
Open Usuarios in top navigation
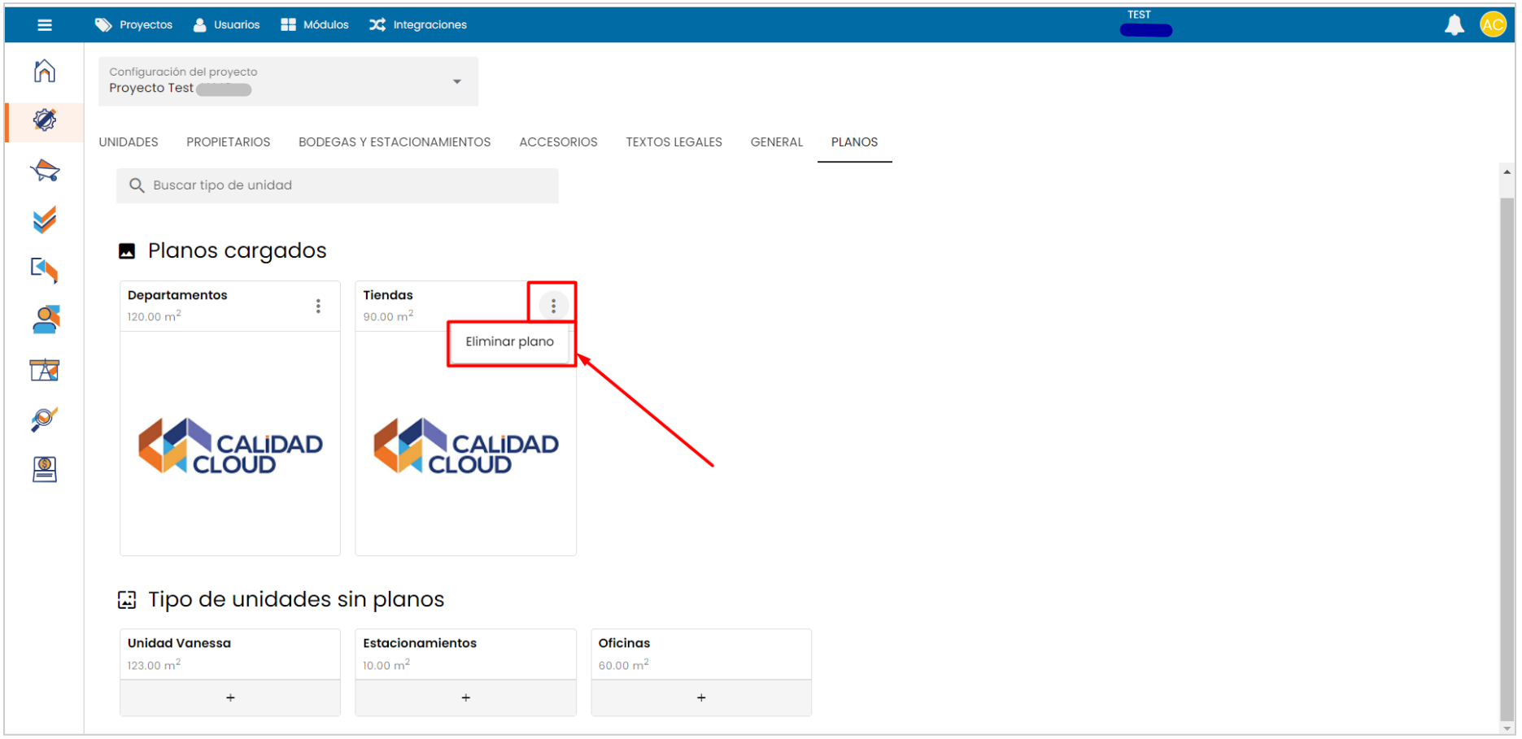(227, 25)
